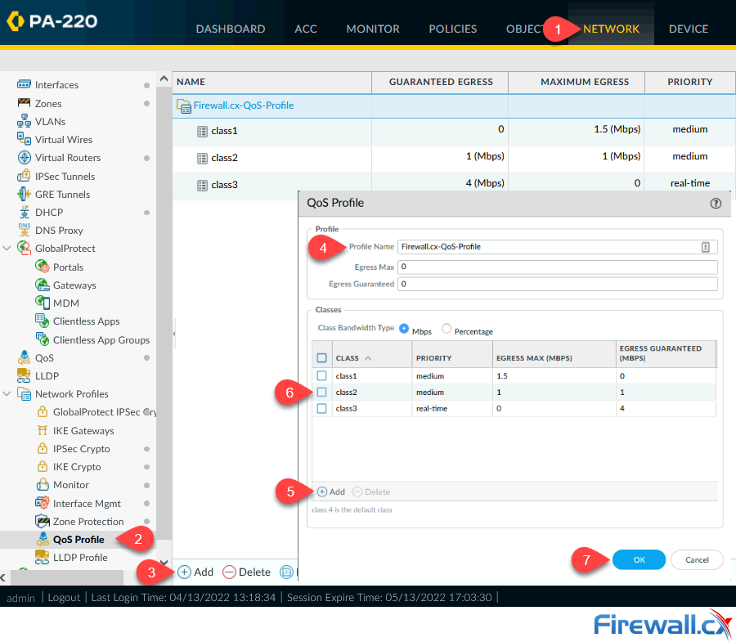This screenshot has width=736, height=642.
Task: Select the NETWORK tab
Action: point(611,29)
